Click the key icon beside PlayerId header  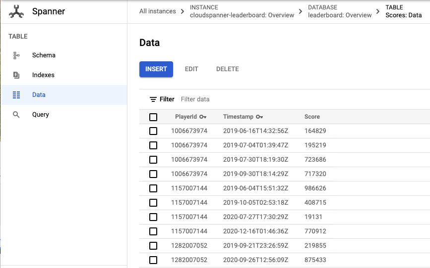click(203, 117)
